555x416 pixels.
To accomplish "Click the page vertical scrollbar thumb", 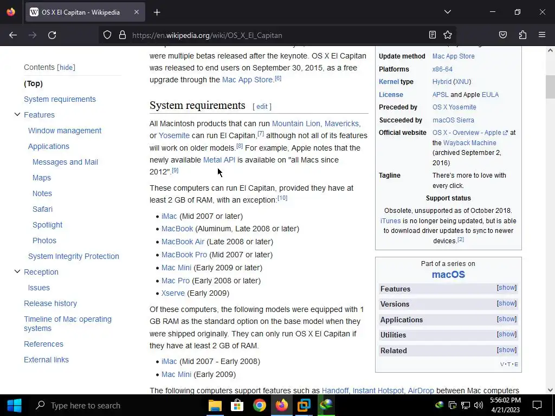I will point(550,87).
